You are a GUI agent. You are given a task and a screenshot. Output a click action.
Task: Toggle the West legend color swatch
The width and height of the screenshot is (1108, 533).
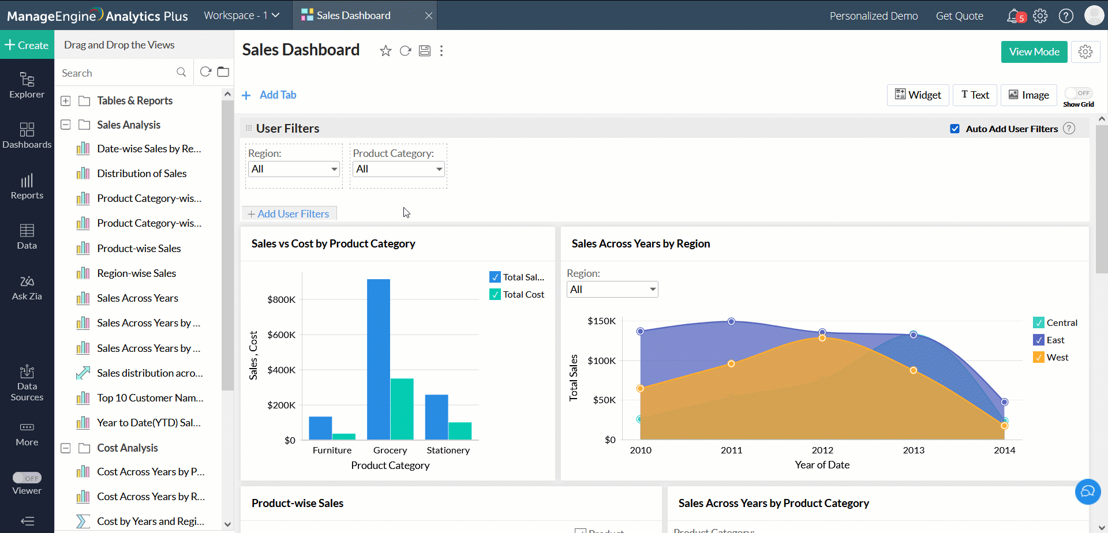pyautogui.click(x=1038, y=357)
